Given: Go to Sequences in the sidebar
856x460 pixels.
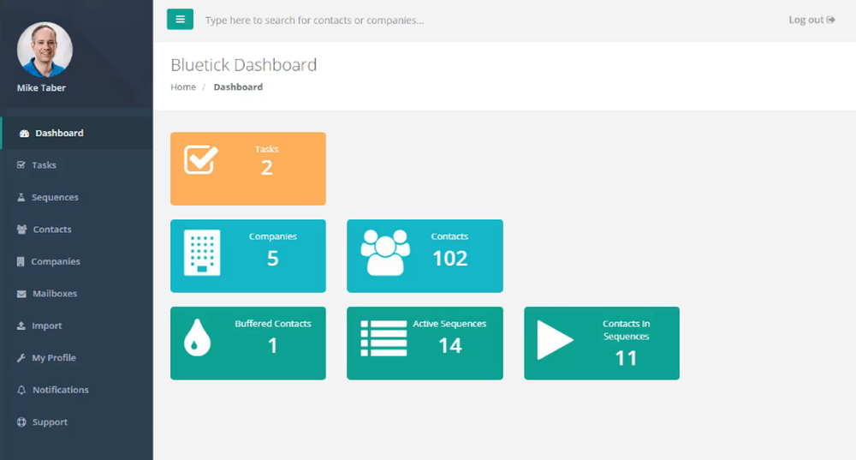Looking at the screenshot, I should [x=77, y=197].
